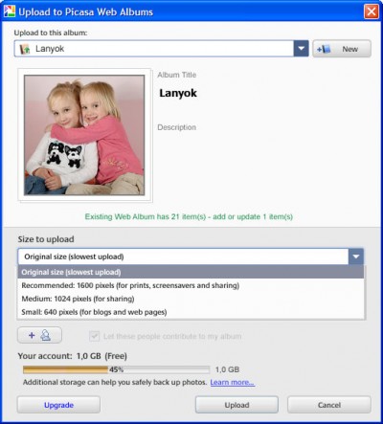Click the 45% storage usage bar
This screenshot has width=383, height=424.
116,369
